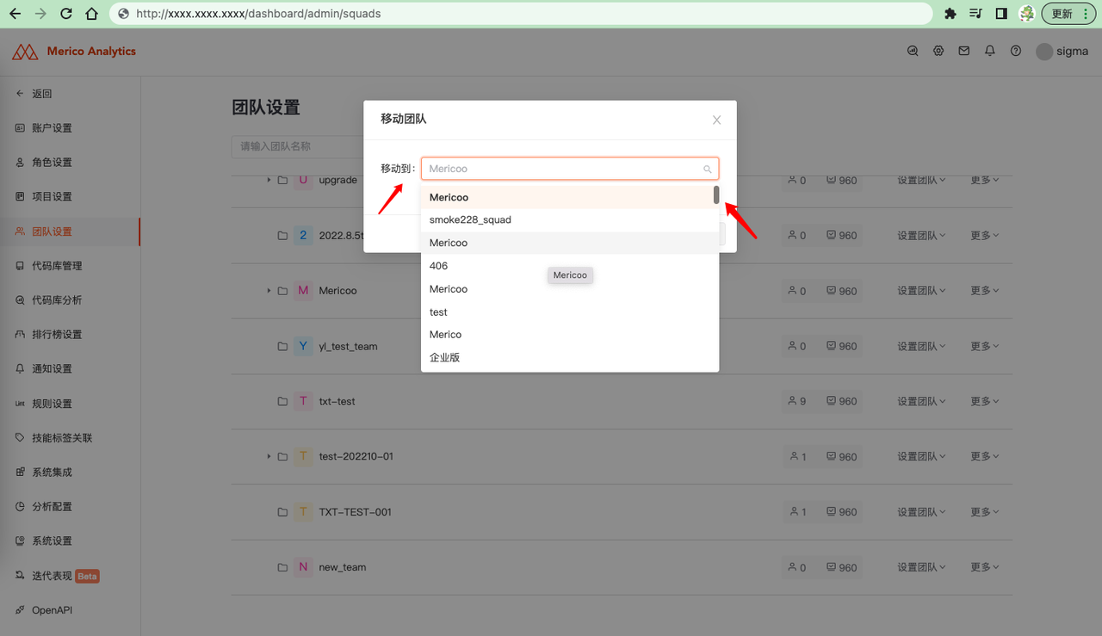Screen dimensions: 1102x636
Task: Click the dropdown list scrollbar thumb
Action: coord(716,195)
